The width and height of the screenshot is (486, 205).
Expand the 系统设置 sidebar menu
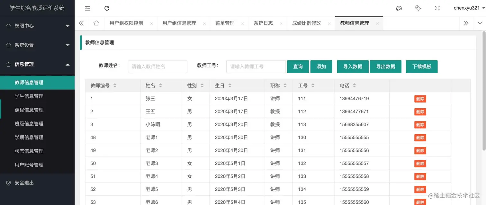coord(37,45)
